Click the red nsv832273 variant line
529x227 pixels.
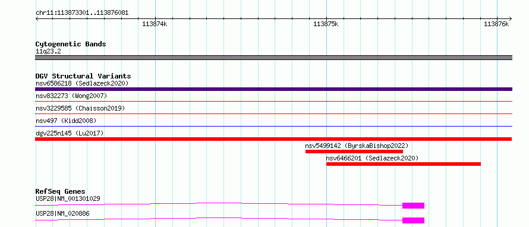273,101
